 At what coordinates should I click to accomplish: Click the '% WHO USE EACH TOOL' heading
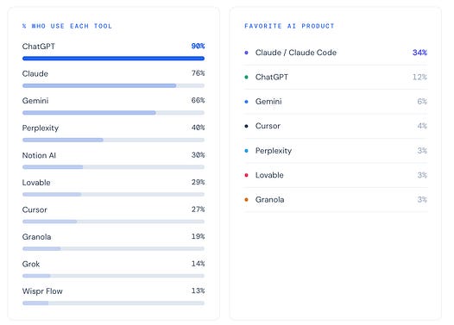66,26
